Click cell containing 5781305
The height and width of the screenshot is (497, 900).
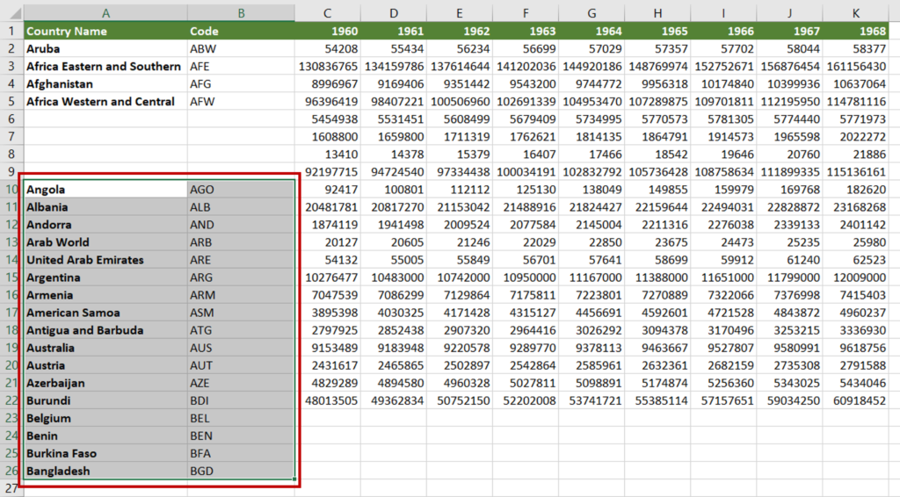pyautogui.click(x=723, y=119)
